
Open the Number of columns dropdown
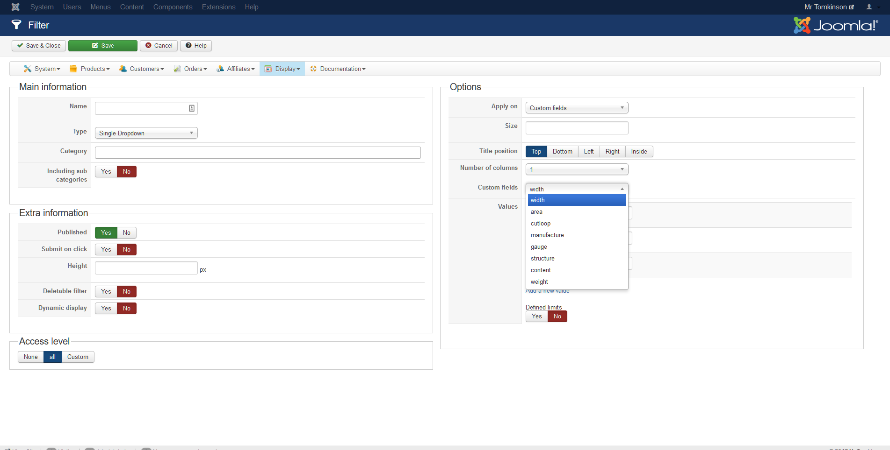577,169
